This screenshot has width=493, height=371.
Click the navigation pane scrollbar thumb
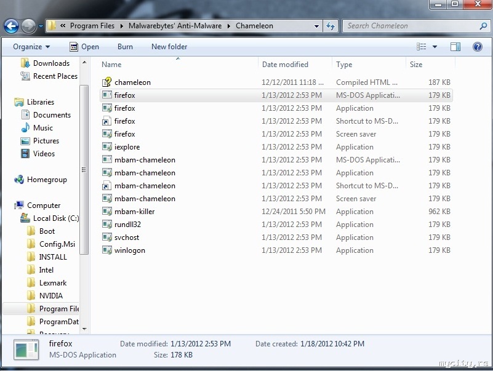pyautogui.click(x=84, y=170)
